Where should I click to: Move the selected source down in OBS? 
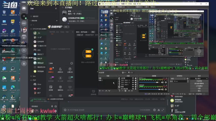click(132, 91)
